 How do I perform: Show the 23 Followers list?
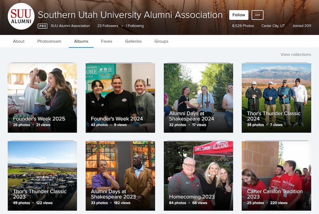pos(108,26)
